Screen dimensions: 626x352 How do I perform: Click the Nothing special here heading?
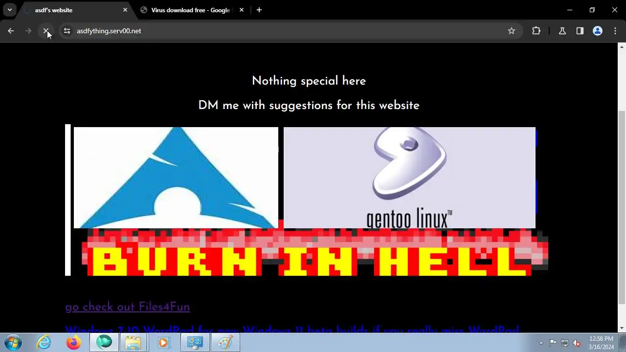click(x=309, y=81)
